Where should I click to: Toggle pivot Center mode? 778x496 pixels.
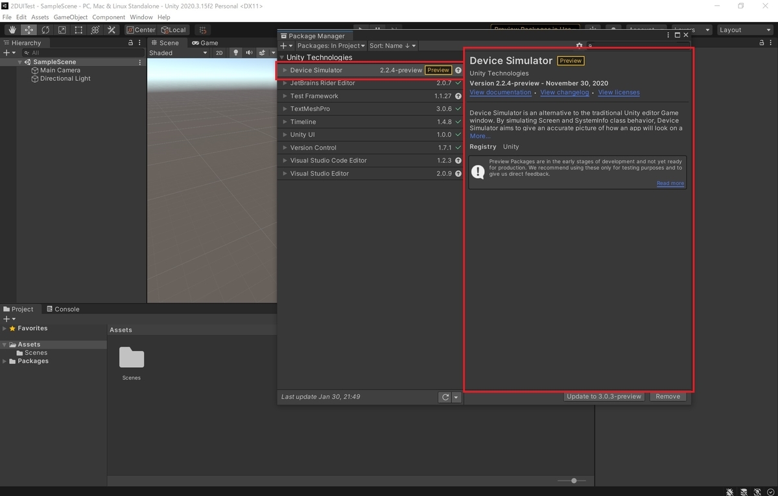141,30
